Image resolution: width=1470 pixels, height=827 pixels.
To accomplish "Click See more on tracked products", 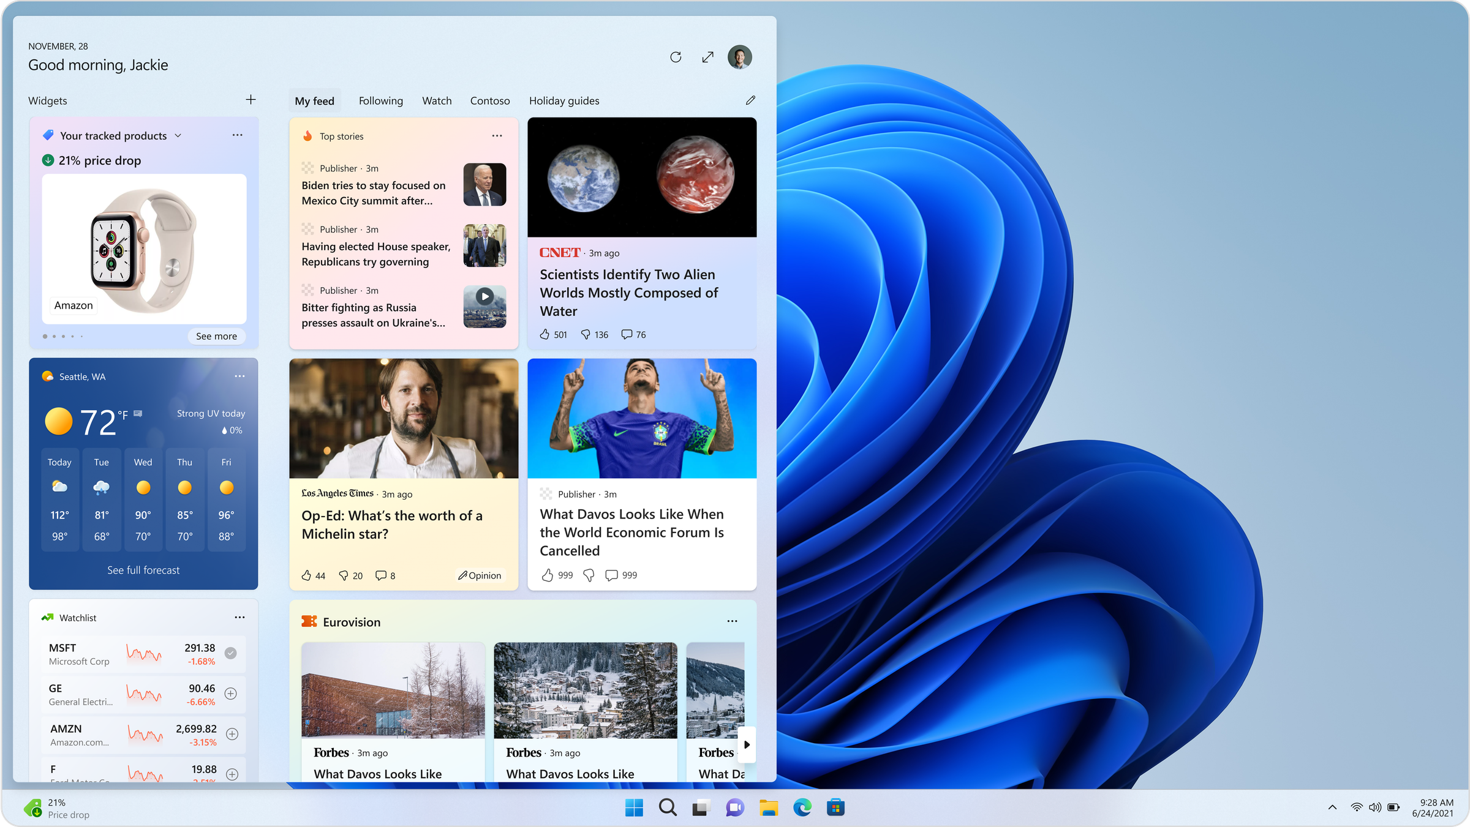I will pos(216,336).
